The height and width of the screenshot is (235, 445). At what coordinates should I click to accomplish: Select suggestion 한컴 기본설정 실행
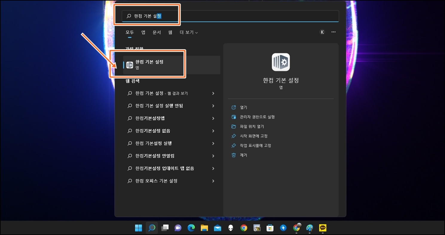point(172,143)
